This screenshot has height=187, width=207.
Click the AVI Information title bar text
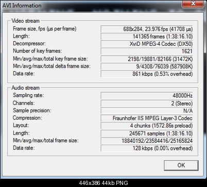pyautogui.click(x=22, y=6)
